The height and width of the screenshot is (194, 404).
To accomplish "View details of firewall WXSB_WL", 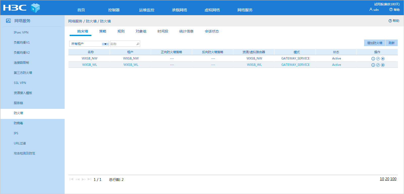I will [x=373, y=65].
